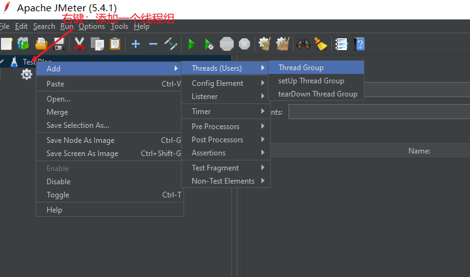Expand Config Element submenu
The image size is (470, 277).
pyautogui.click(x=226, y=83)
